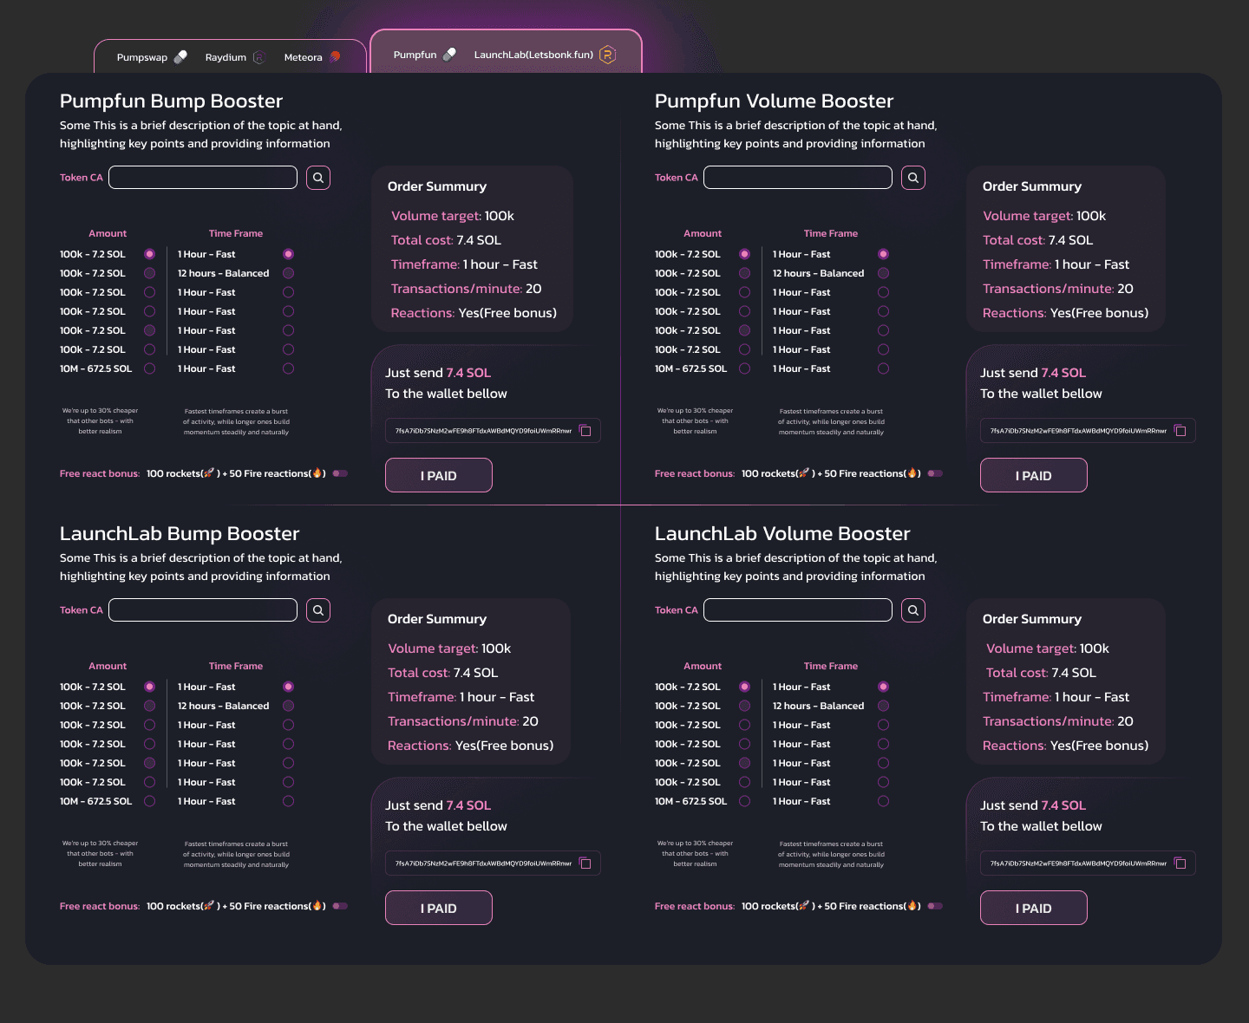Click the 'Pumpfun Bump Booster' heading
This screenshot has height=1023, width=1249.
click(171, 101)
